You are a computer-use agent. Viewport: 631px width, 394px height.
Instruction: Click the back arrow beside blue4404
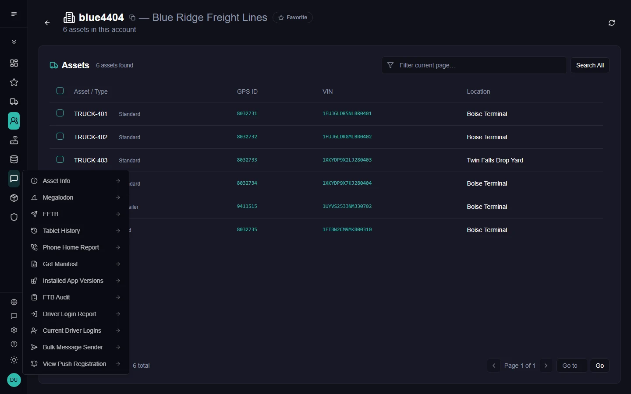click(x=47, y=23)
